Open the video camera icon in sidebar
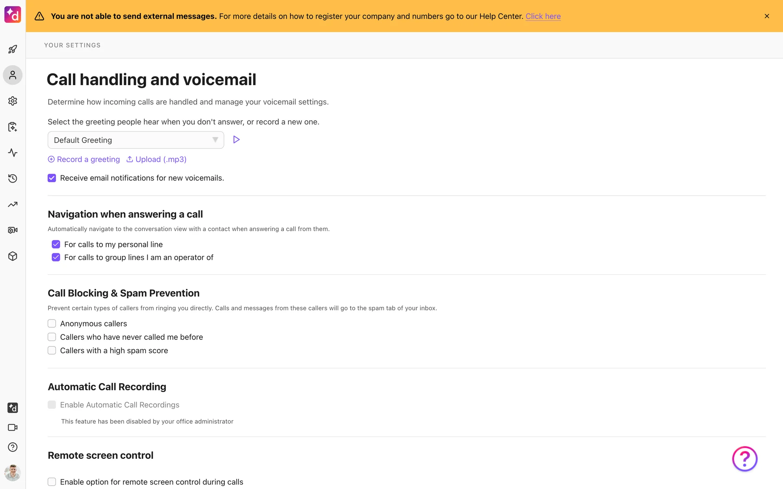The image size is (783, 489). point(13,427)
